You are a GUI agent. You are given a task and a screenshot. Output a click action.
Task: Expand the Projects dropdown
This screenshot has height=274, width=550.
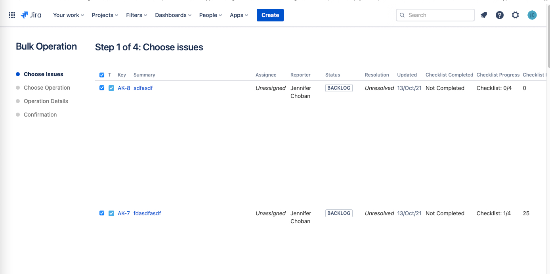(x=105, y=15)
